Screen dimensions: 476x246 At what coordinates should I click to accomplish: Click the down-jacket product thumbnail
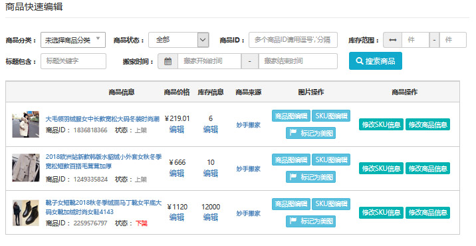coord(26,124)
